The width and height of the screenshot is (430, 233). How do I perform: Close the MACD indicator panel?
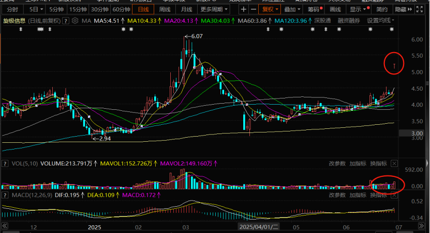(394, 195)
